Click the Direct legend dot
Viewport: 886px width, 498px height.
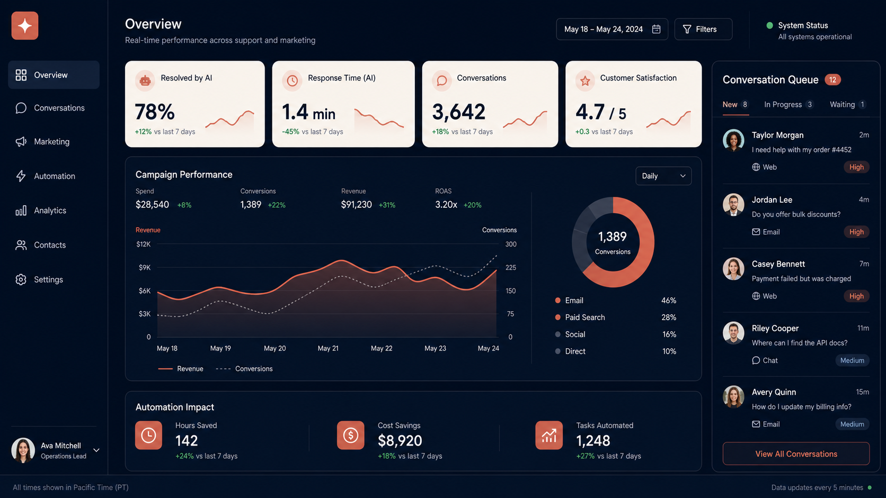pyautogui.click(x=557, y=351)
